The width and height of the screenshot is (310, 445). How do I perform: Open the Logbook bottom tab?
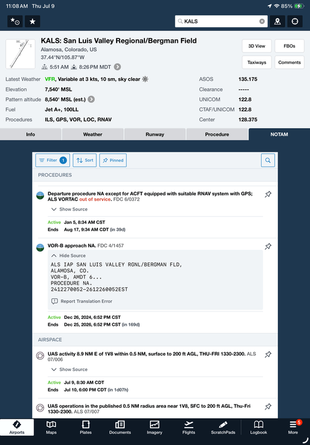point(259,428)
